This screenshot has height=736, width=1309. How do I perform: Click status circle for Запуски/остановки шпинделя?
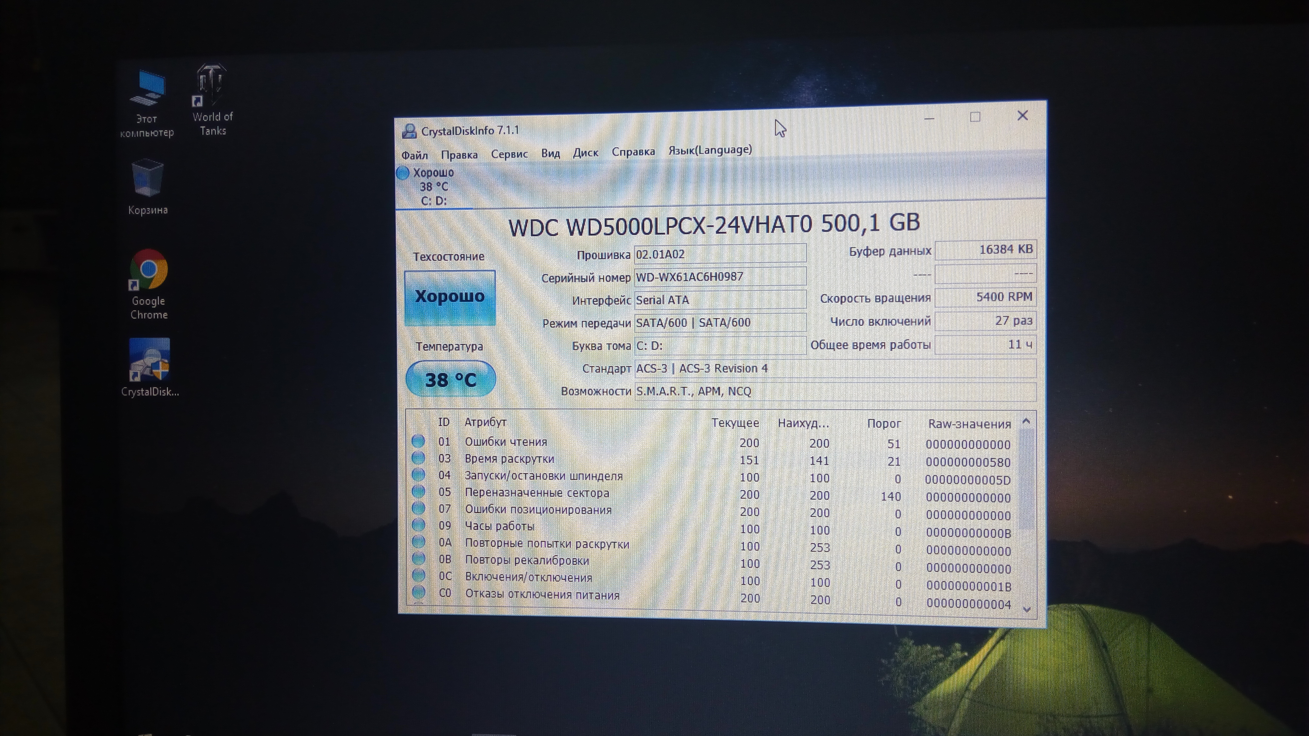click(418, 475)
